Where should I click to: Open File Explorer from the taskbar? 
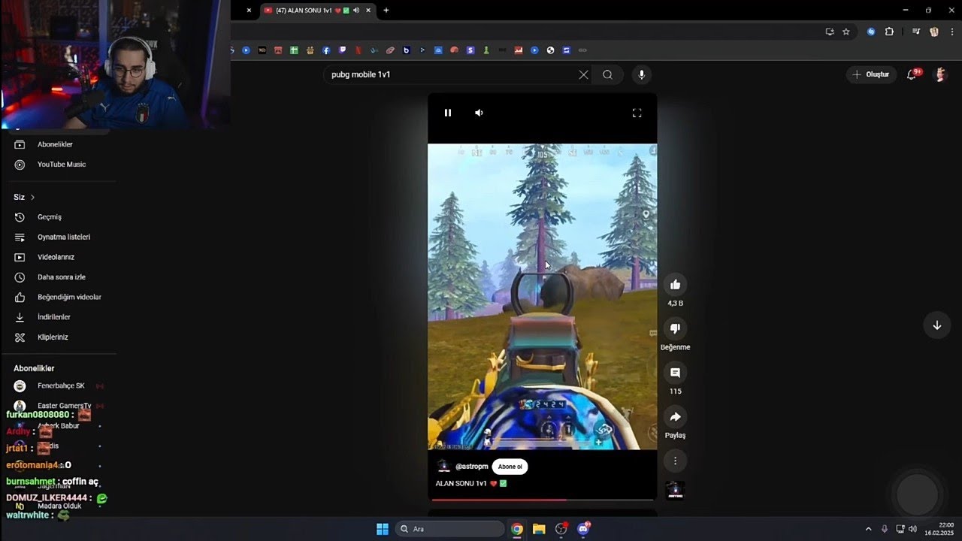tap(539, 529)
